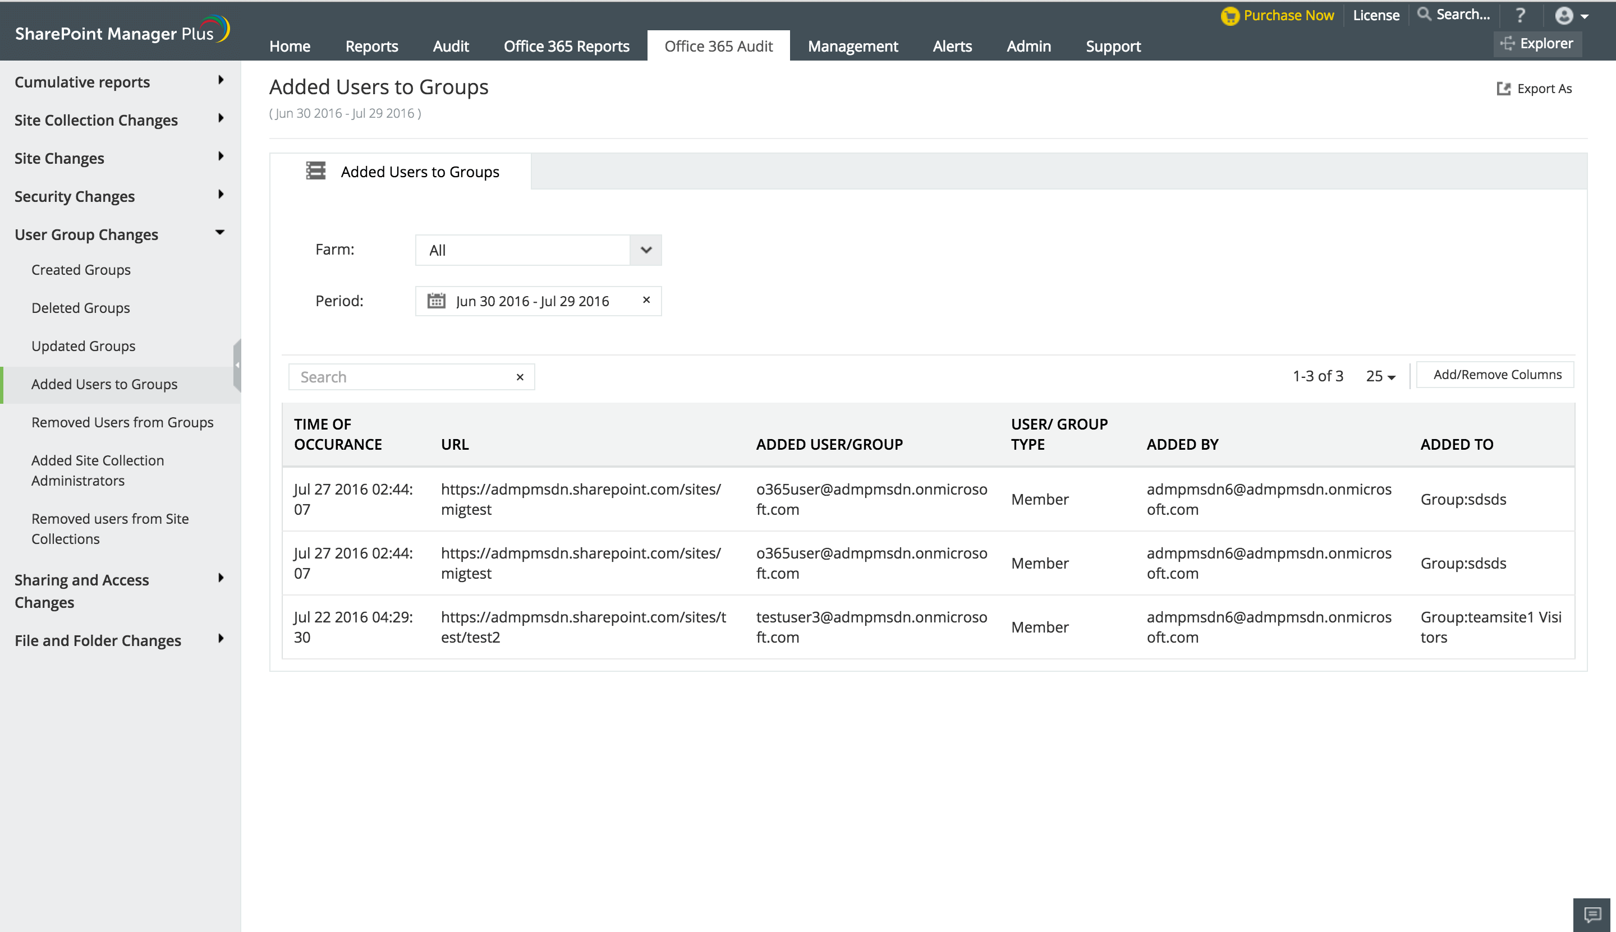
Task: Open Removed Users from Groups report
Action: [122, 422]
